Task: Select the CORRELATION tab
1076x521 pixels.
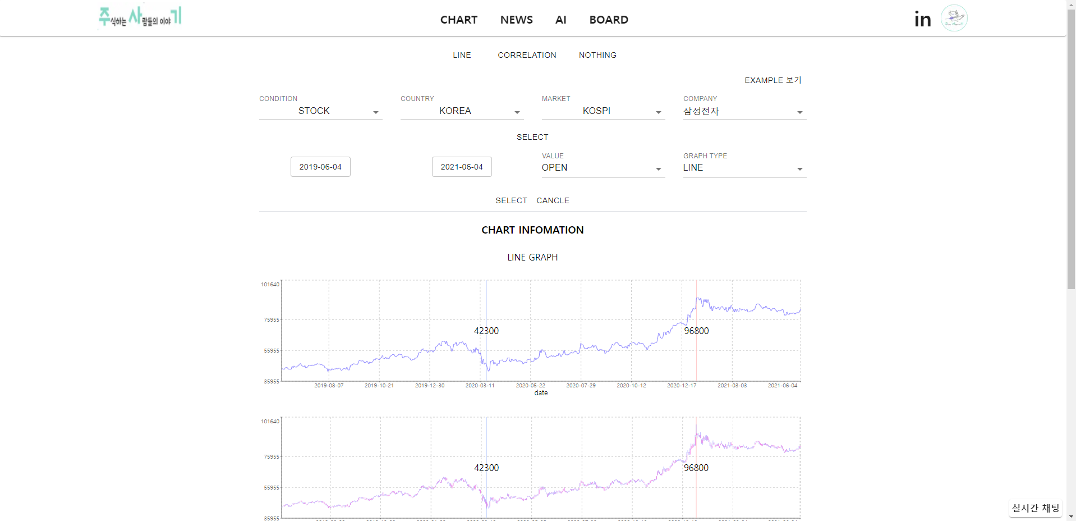Action: pyautogui.click(x=526, y=55)
